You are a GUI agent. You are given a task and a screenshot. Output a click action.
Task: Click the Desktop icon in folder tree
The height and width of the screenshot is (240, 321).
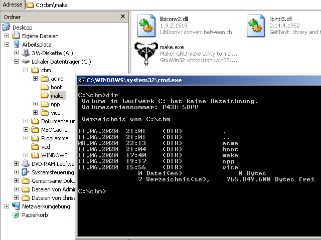[x=7, y=27]
